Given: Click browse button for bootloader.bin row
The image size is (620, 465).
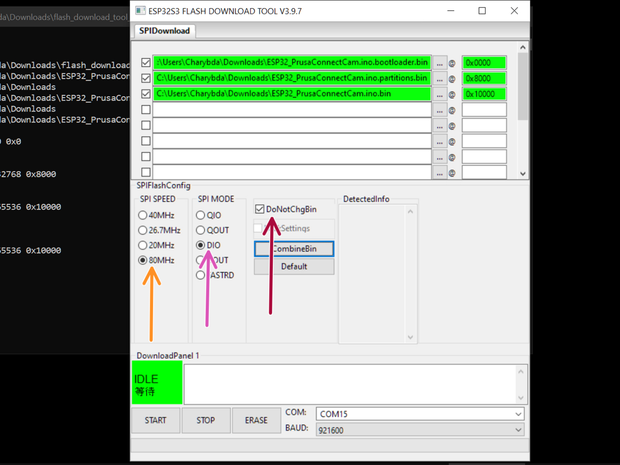Looking at the screenshot, I should [440, 63].
